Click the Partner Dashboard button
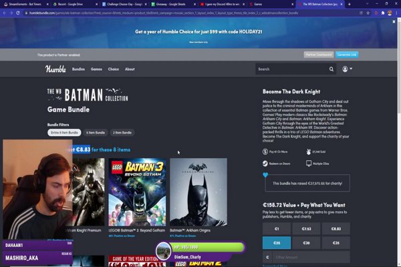401x267 pixels. [x=318, y=55]
